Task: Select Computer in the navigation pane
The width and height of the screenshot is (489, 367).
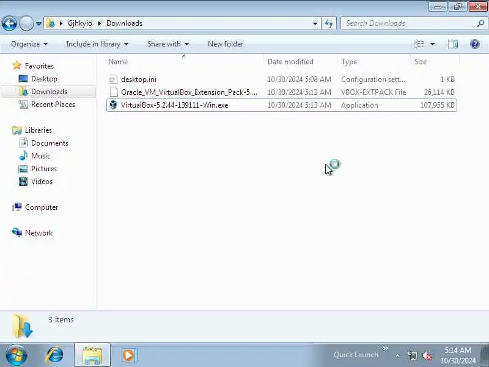Action: click(x=42, y=207)
